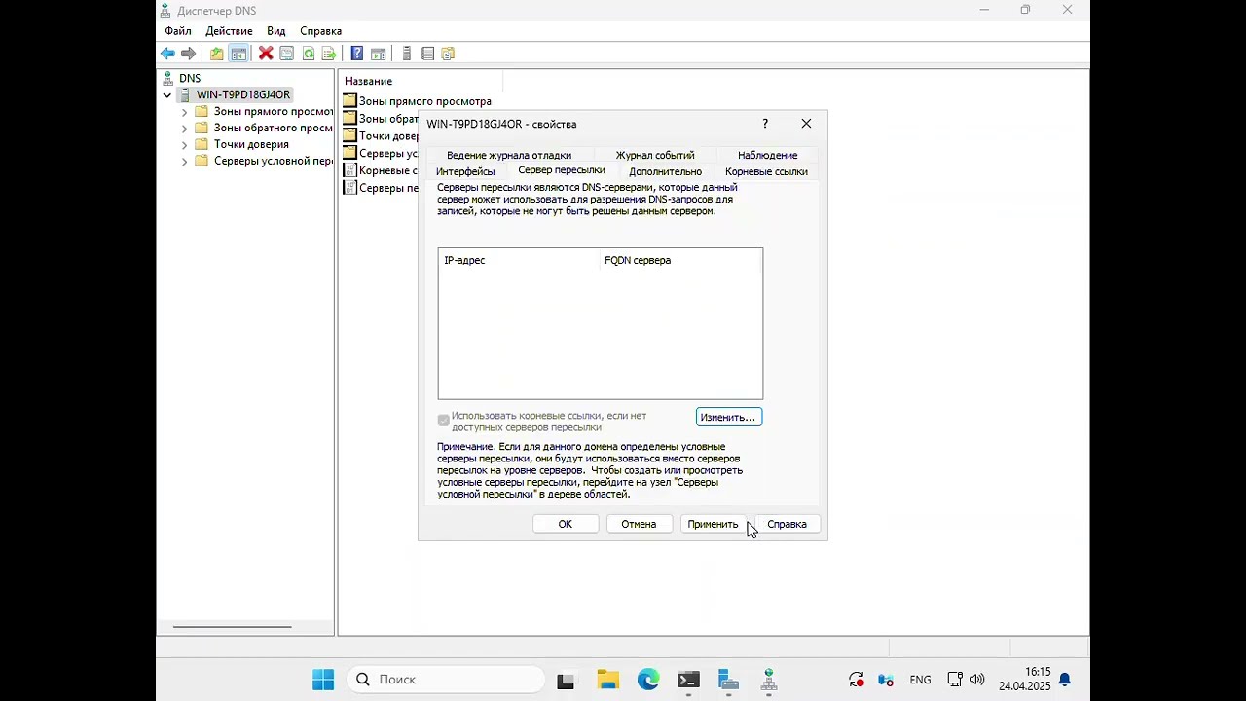Viewport: 1246px width, 701px height.
Task: Close the properties dialog with X
Action: [x=806, y=124]
